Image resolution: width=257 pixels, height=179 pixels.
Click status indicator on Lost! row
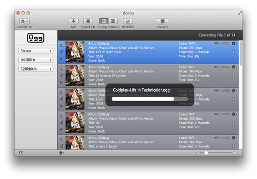point(234,99)
